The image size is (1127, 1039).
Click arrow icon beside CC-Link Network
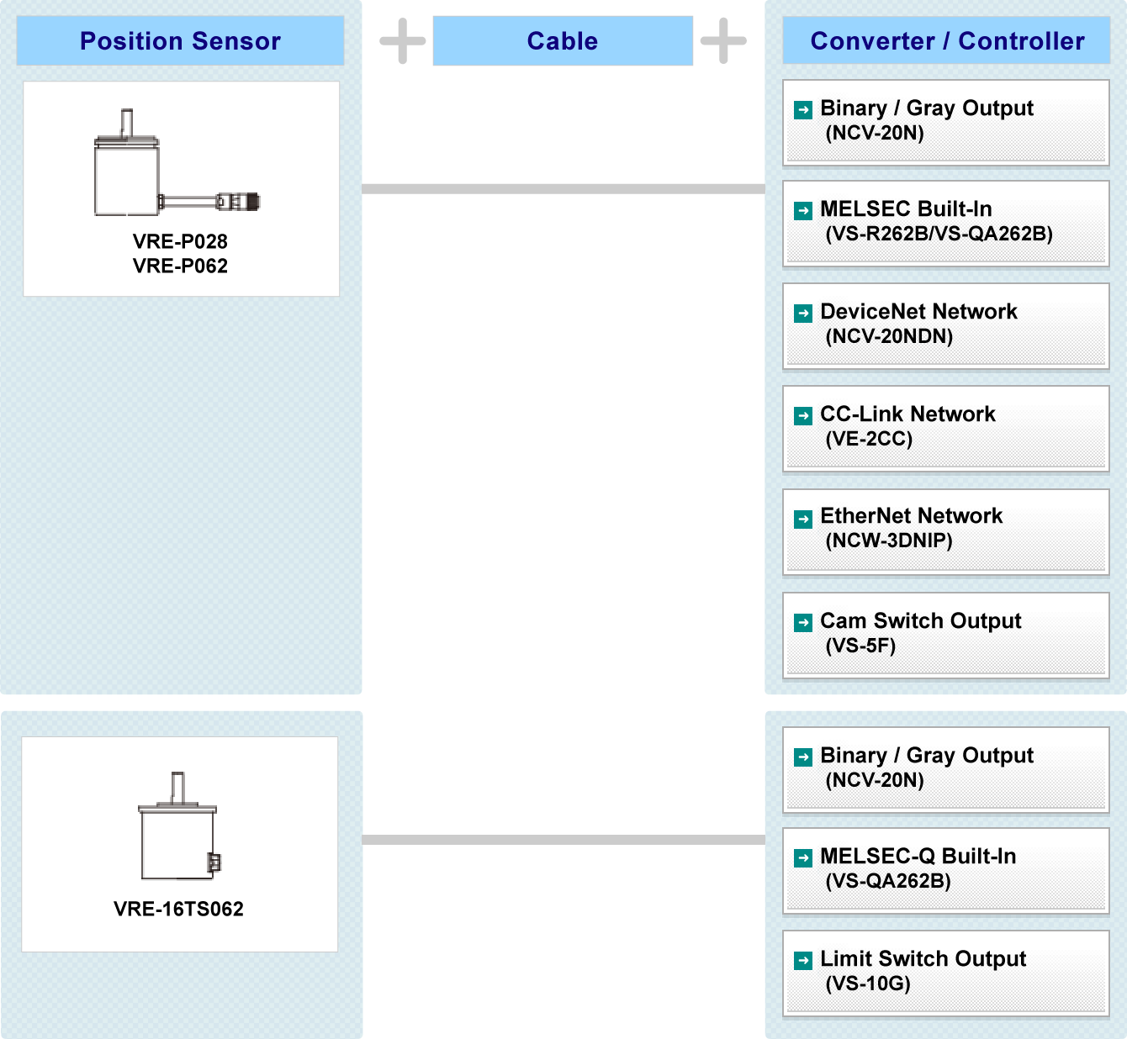(x=803, y=415)
